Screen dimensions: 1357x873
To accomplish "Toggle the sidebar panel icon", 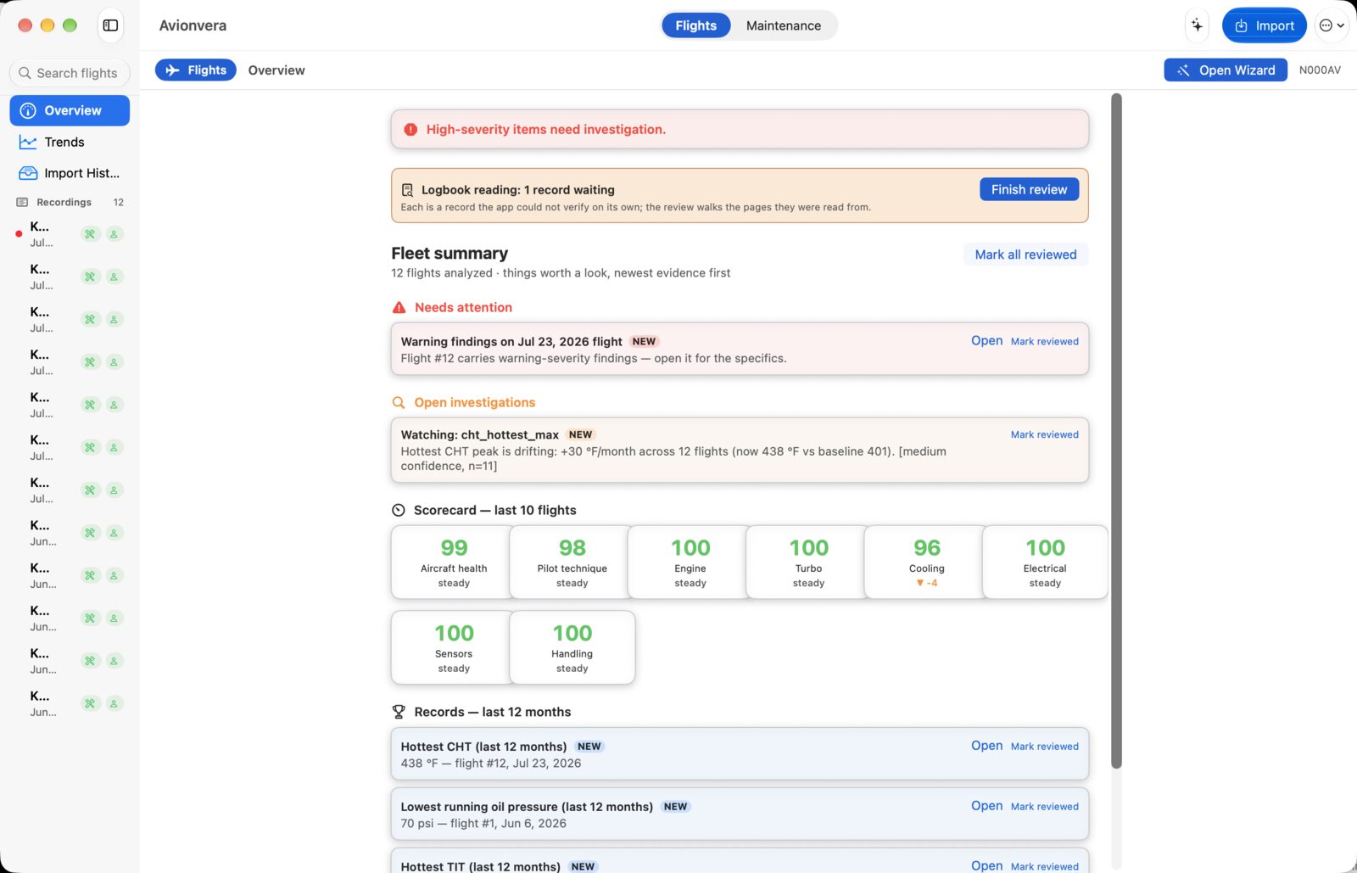I will coord(110,25).
